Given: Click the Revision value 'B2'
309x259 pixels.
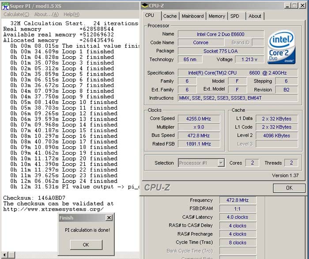Looking at the screenshot, I should pyautogui.click(x=286, y=90).
